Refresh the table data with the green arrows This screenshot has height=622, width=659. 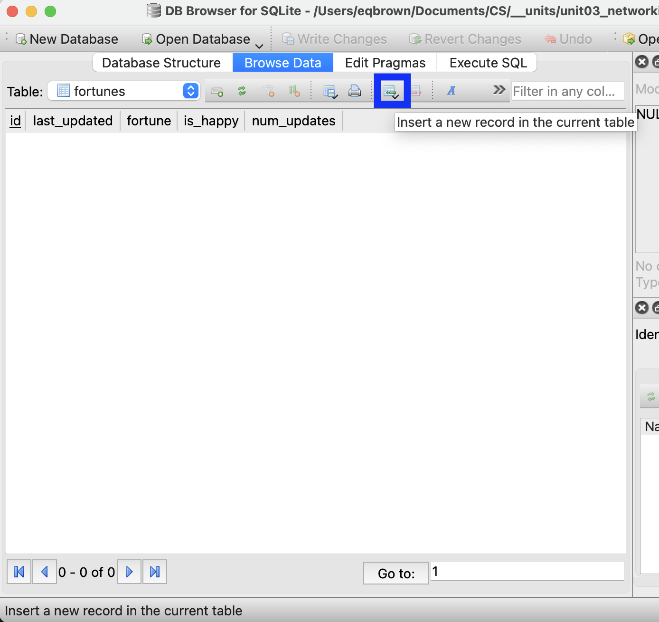242,91
